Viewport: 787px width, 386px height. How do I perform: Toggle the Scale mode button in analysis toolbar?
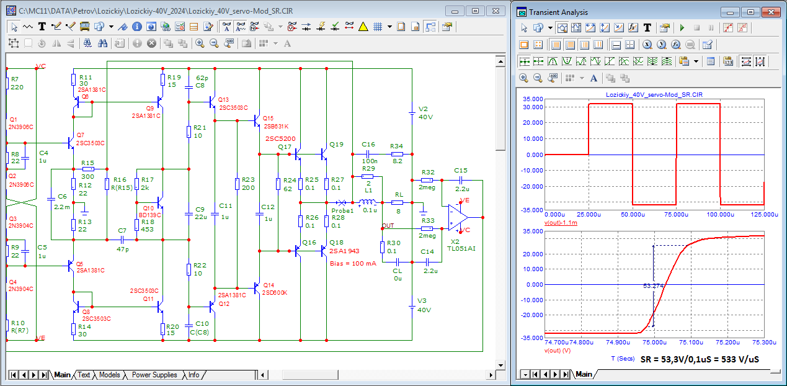pos(562,28)
